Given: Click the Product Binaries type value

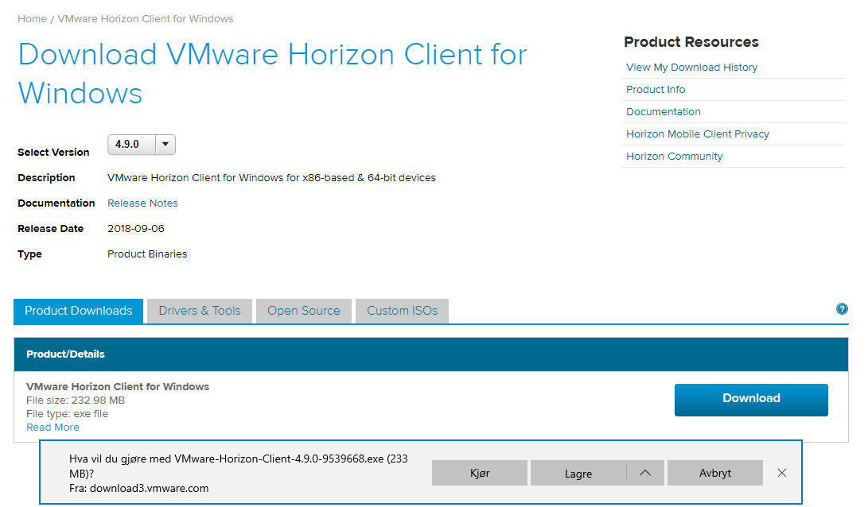Looking at the screenshot, I should coord(147,253).
